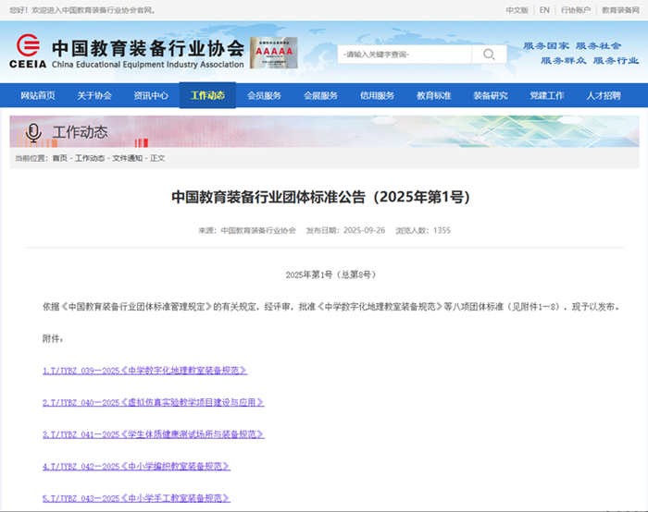This screenshot has width=648, height=512.
Task: Open attachment 虚拟仿真实验教学项目建设与应用
Action: point(154,403)
